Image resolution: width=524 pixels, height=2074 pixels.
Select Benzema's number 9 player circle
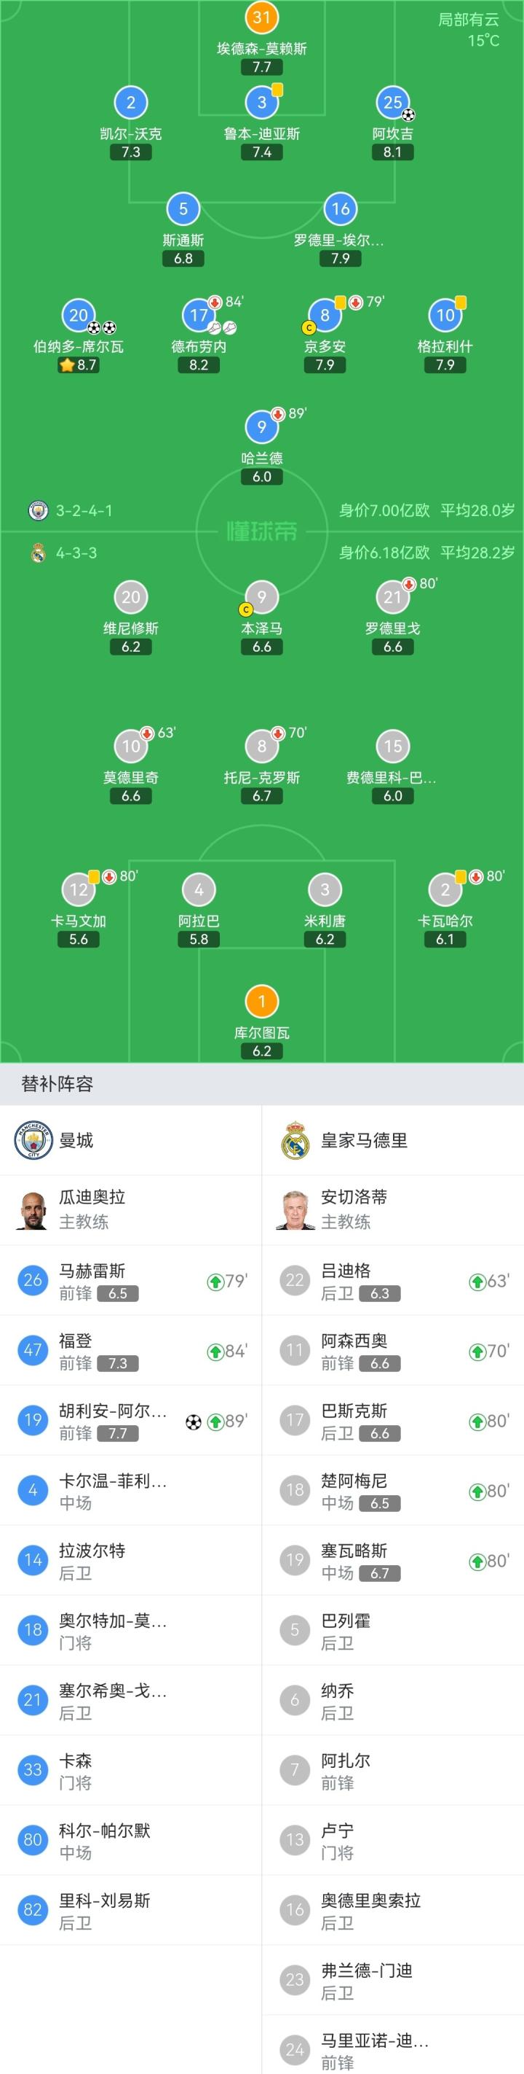click(x=261, y=597)
